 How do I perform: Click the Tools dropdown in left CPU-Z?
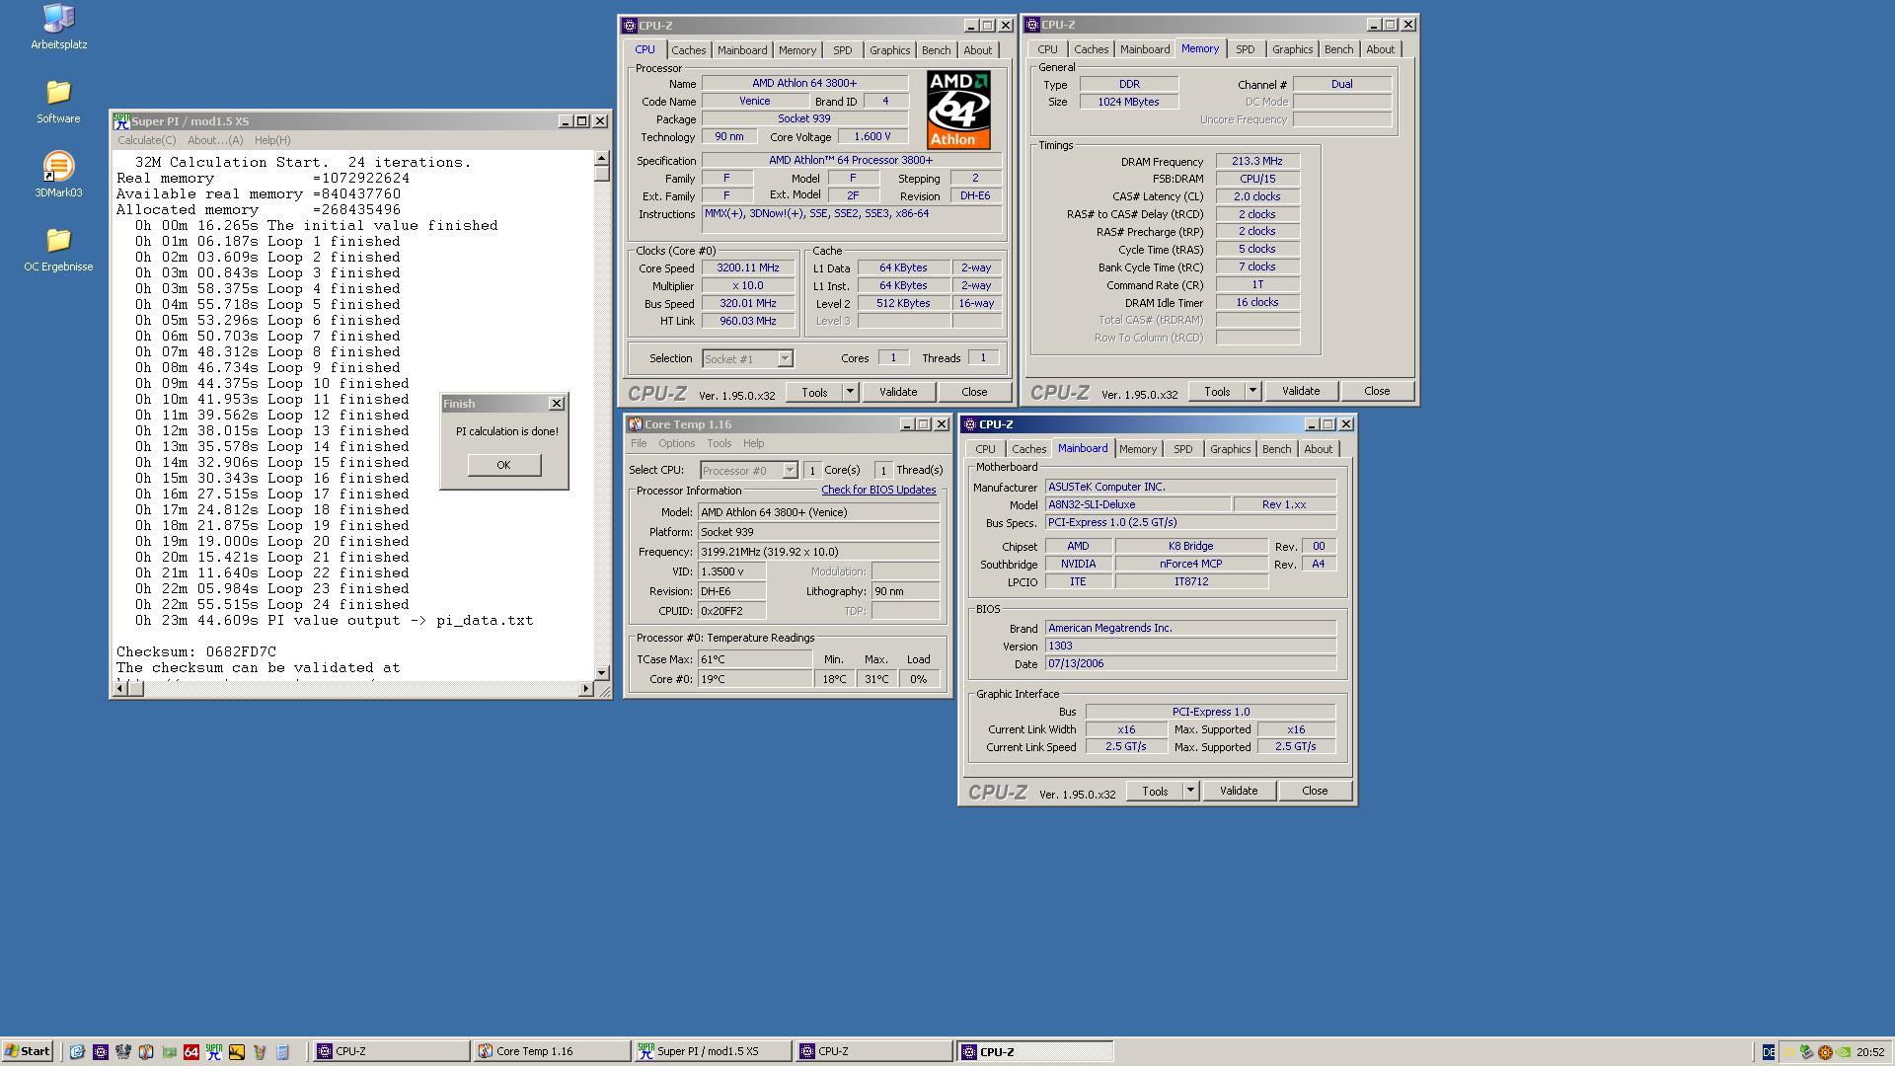pyautogui.click(x=845, y=391)
